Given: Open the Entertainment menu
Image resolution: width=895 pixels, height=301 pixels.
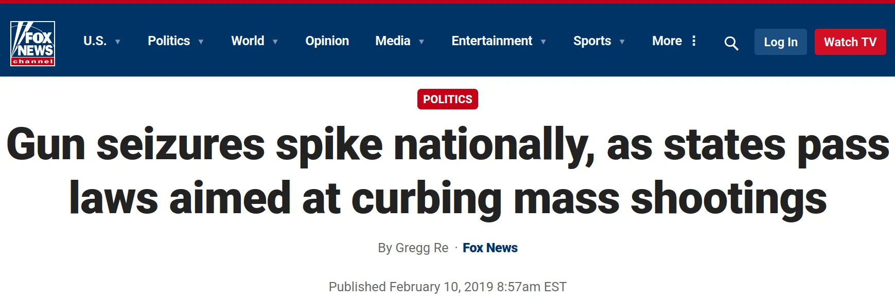Looking at the screenshot, I should 492,41.
